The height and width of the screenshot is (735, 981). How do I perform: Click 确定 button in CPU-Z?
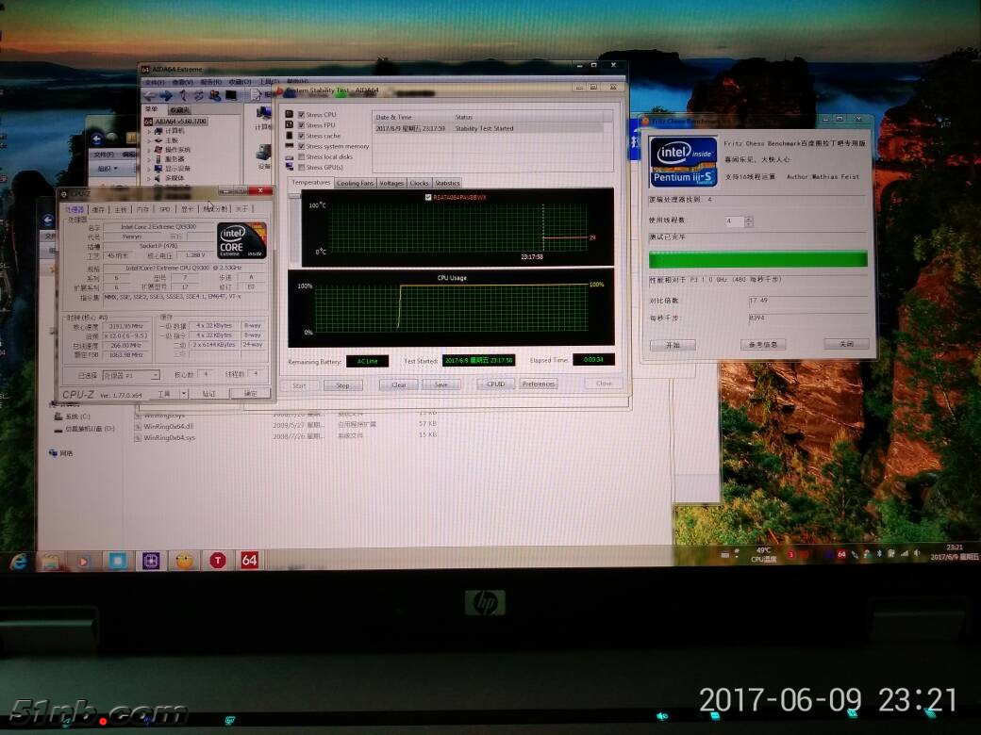pyautogui.click(x=250, y=393)
